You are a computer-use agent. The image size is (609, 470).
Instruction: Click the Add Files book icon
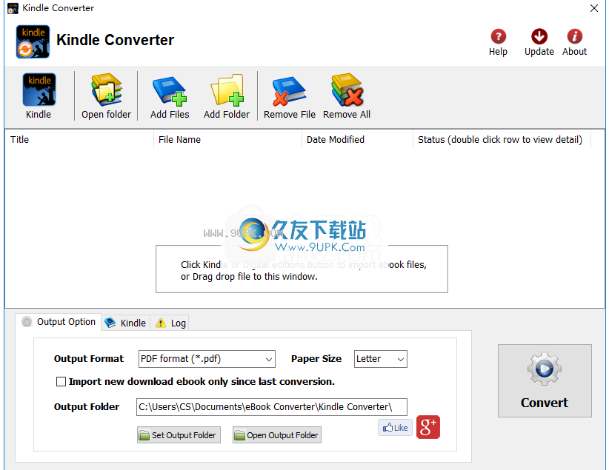[170, 90]
